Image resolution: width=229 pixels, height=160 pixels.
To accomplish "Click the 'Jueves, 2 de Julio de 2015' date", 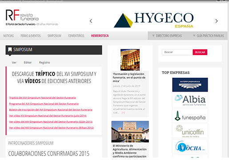I will pos(126,86).
